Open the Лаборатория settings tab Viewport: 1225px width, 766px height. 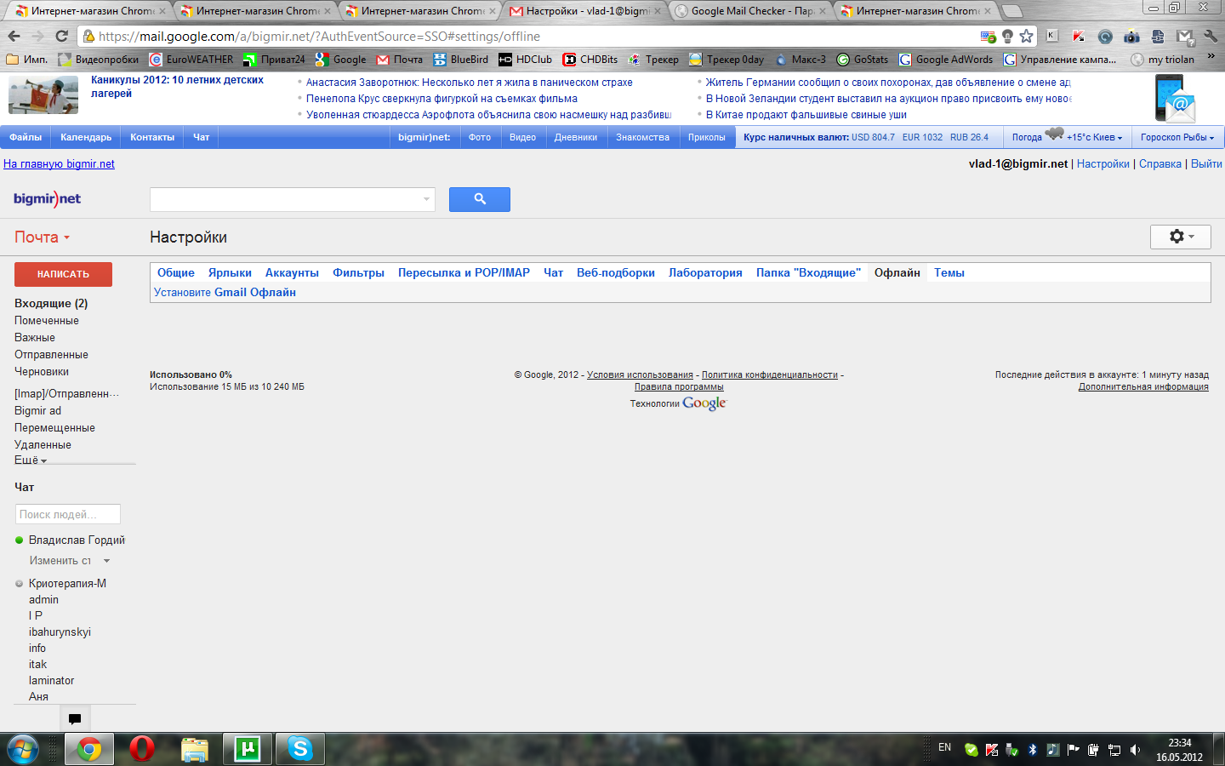705,272
